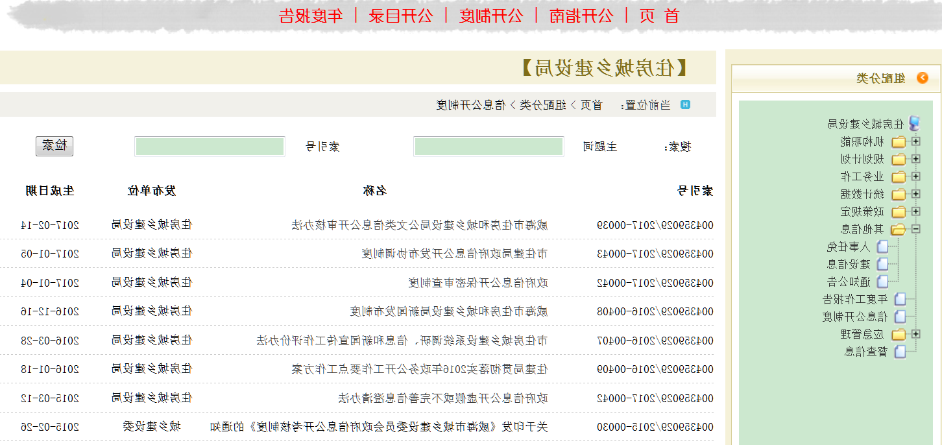The image size is (942, 445).
Task: Click the 发布单位 column header
Action: pyautogui.click(x=151, y=190)
